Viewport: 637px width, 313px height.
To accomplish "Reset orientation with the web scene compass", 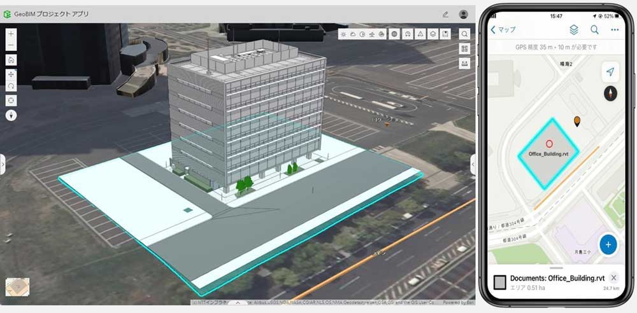I will [x=11, y=115].
